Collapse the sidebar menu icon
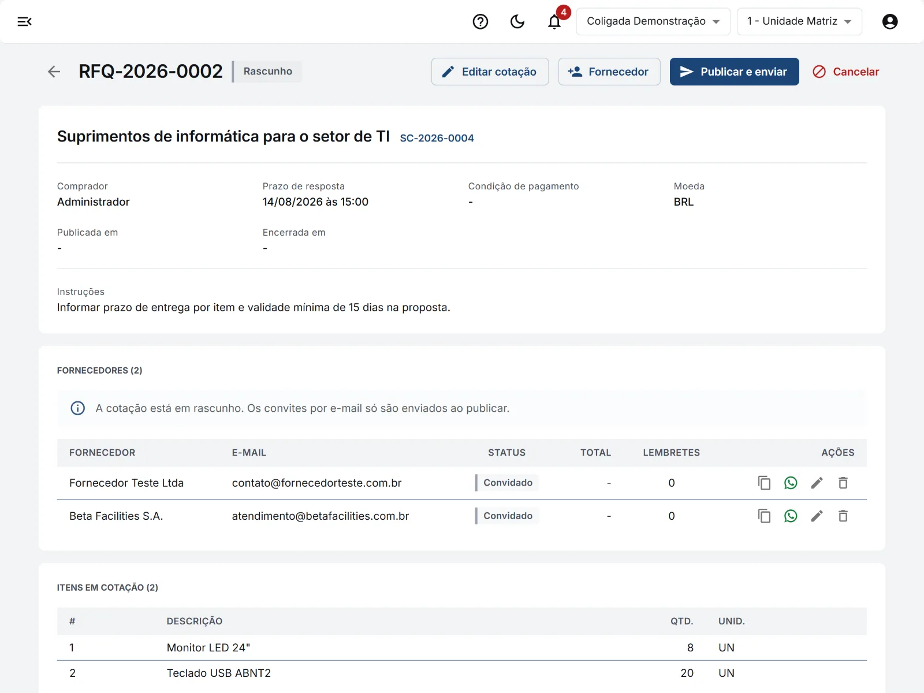This screenshot has height=693, width=924. tap(24, 21)
